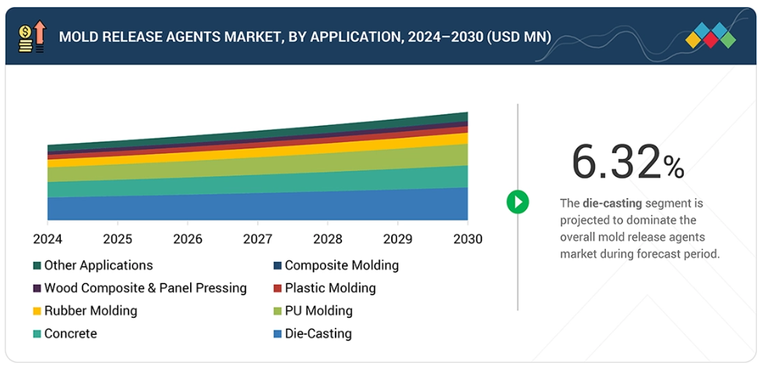
Task: Toggle Wood Composite & Panel Pressing series
Action: (145, 288)
